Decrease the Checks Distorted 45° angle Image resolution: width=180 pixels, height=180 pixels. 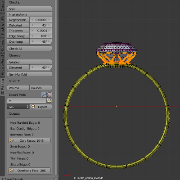(32, 25)
